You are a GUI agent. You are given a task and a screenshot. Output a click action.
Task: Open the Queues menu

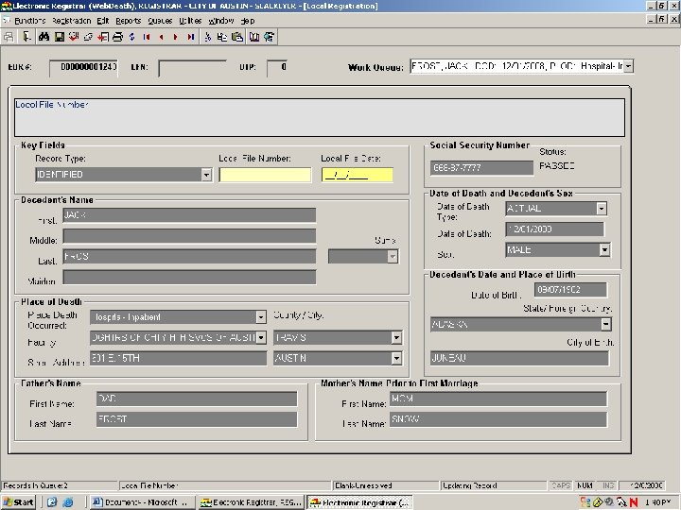coord(160,21)
